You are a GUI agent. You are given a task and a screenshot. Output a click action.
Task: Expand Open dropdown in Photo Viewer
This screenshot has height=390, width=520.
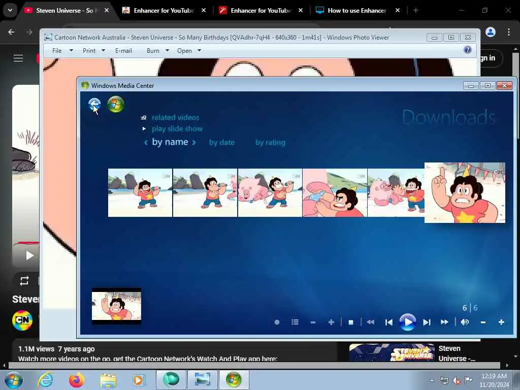click(199, 51)
